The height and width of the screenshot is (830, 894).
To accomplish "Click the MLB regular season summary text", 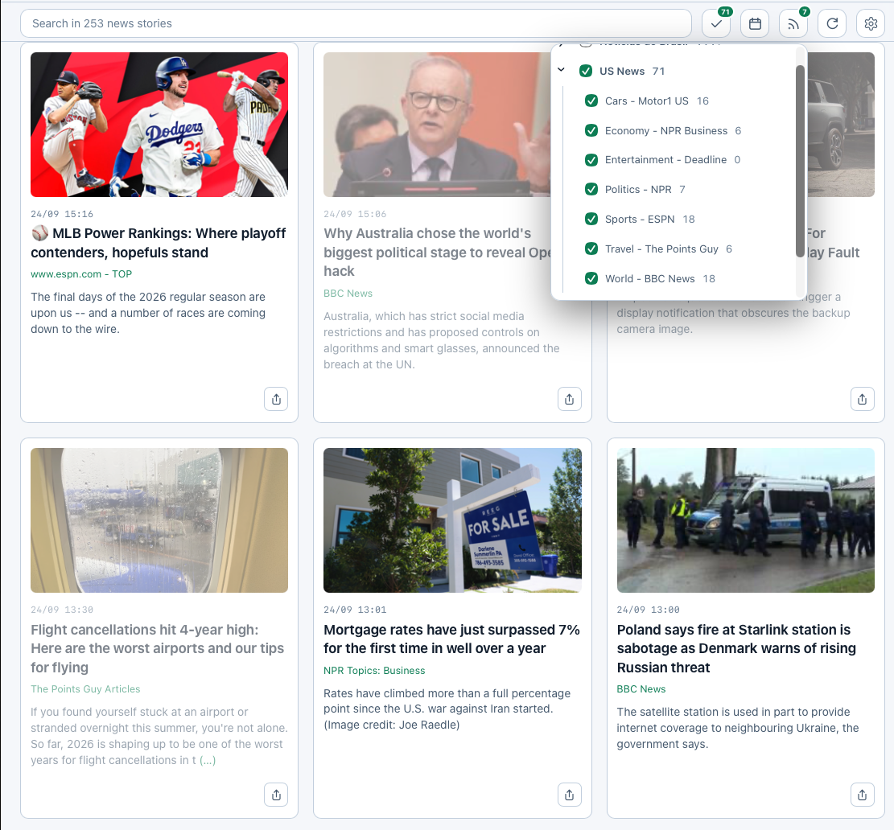I will point(148,313).
